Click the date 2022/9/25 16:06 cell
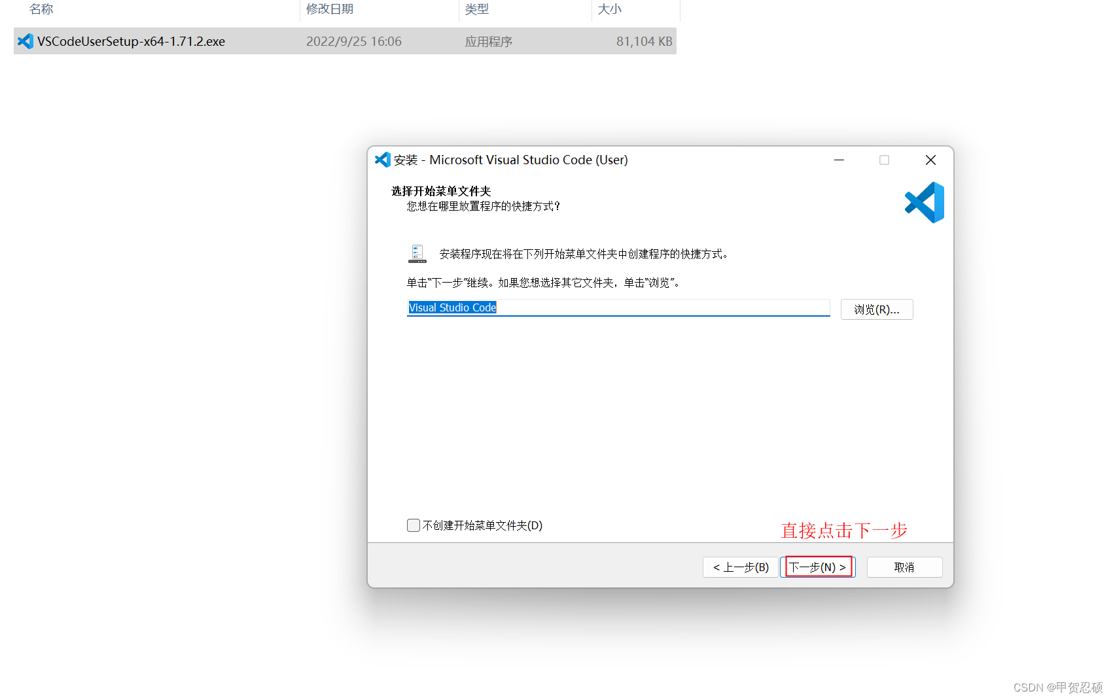The image size is (1113, 700). coord(354,41)
